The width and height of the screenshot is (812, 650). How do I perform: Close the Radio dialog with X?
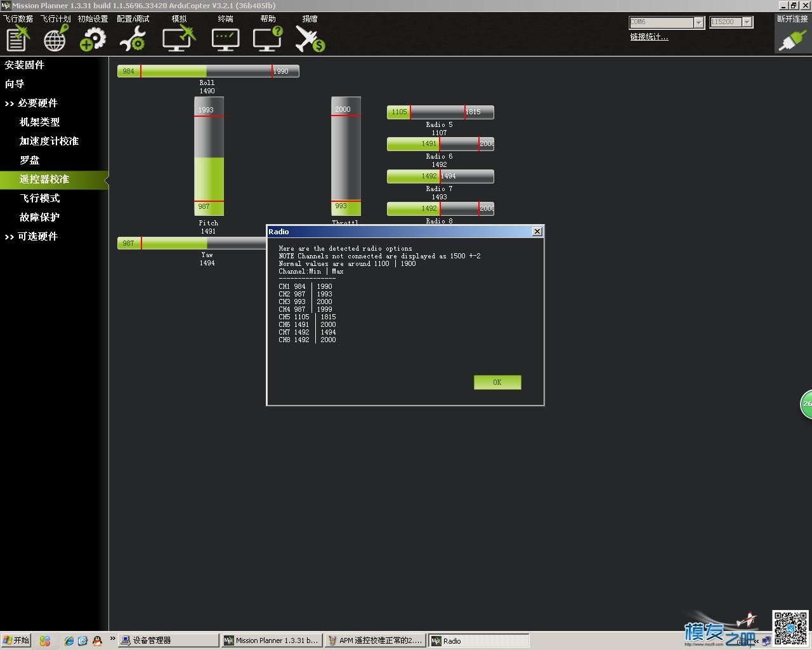[x=537, y=232]
